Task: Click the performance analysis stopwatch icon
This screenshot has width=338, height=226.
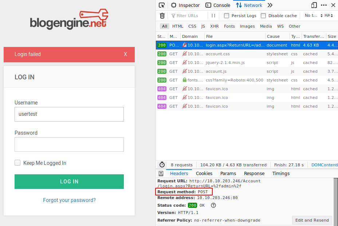Action: click(162, 165)
